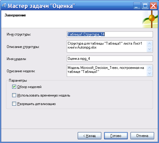
Task: Click the Имя структуры input field
Action: (x=110, y=34)
